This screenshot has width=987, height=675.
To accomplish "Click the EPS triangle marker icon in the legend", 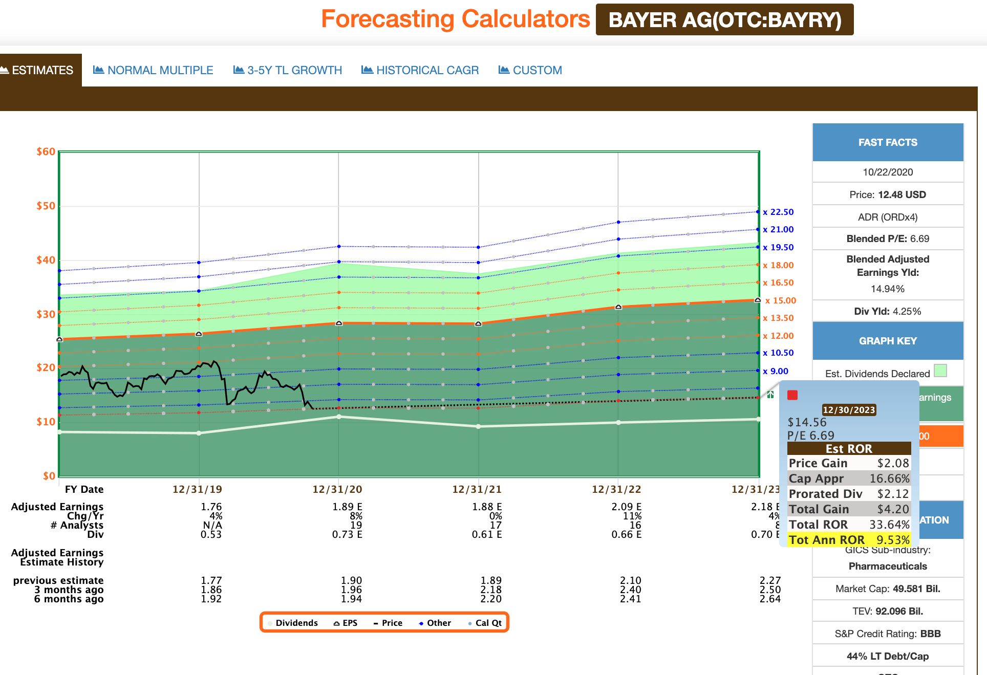I will [336, 622].
